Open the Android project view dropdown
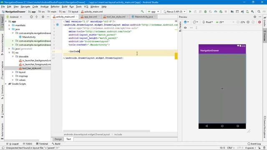The width and height of the screenshot is (267, 150). point(14,17)
